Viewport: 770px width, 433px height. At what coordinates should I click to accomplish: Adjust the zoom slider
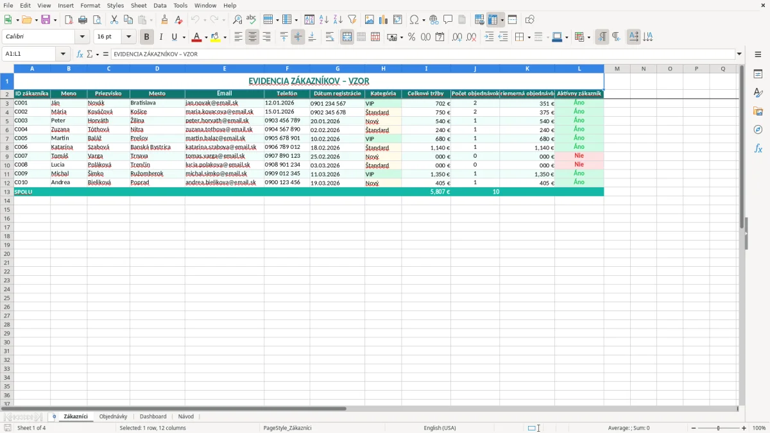pyautogui.click(x=718, y=428)
